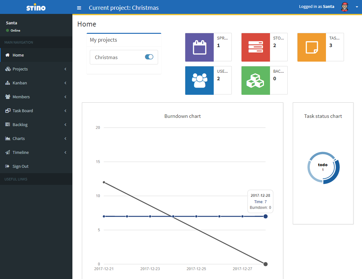Image resolution: width=362 pixels, height=279 pixels.
Task: Click blue time point above 2017-12-25
Action: click(x=196, y=216)
